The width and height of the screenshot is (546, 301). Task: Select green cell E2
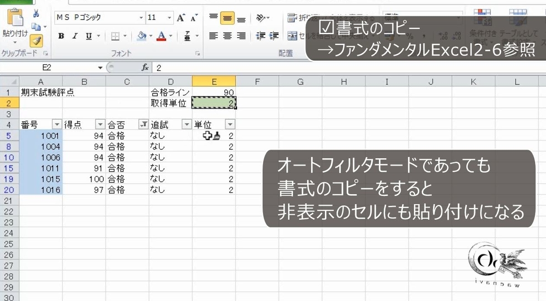click(214, 103)
